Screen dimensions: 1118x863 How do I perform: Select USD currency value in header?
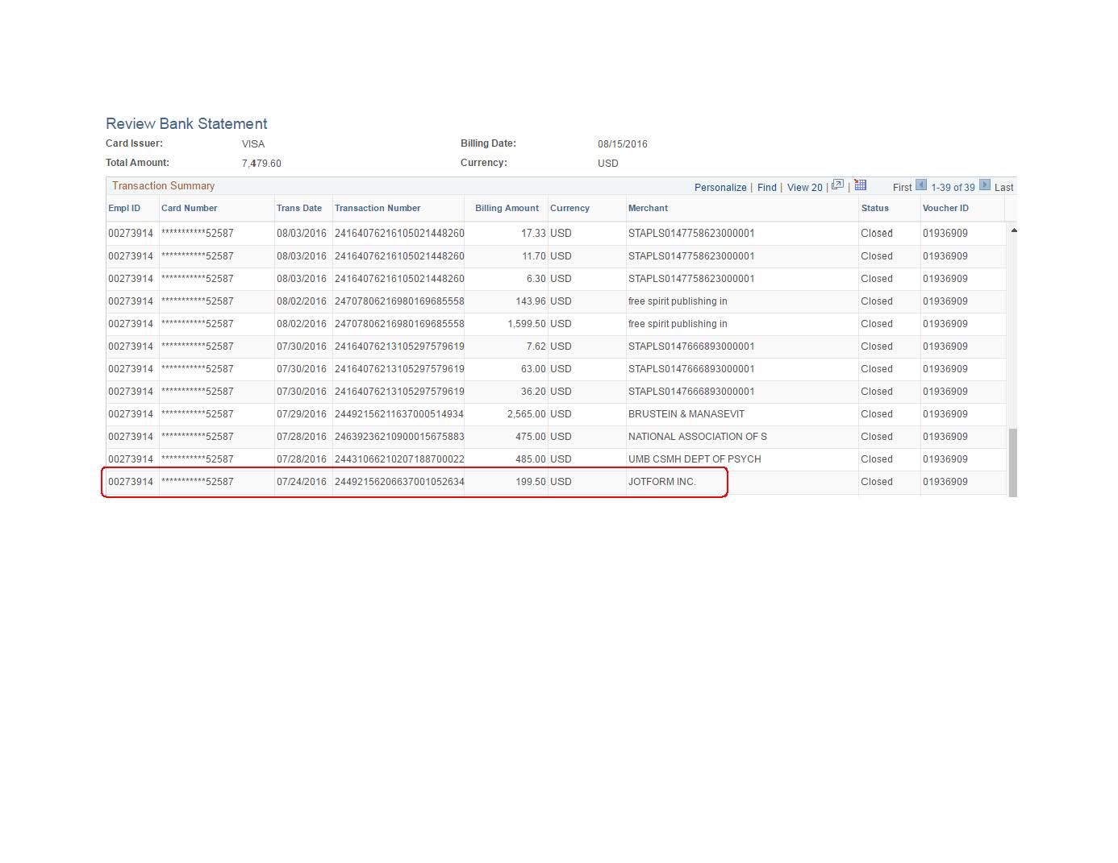pos(608,163)
